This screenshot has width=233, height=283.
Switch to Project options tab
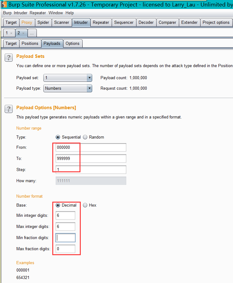coord(216,22)
